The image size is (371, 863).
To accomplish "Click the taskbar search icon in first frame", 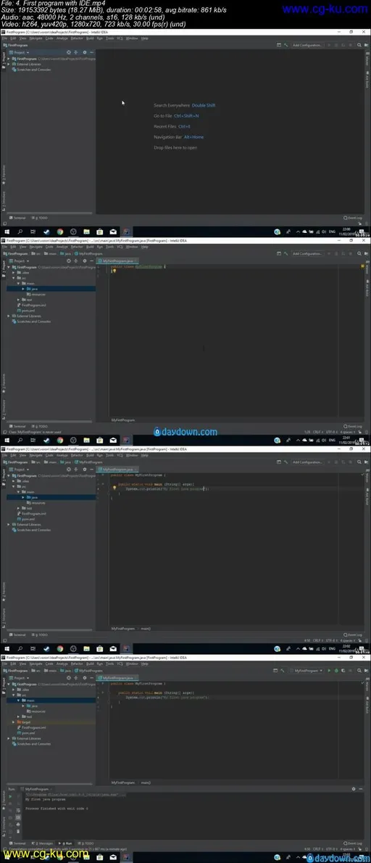I will 20,232.
